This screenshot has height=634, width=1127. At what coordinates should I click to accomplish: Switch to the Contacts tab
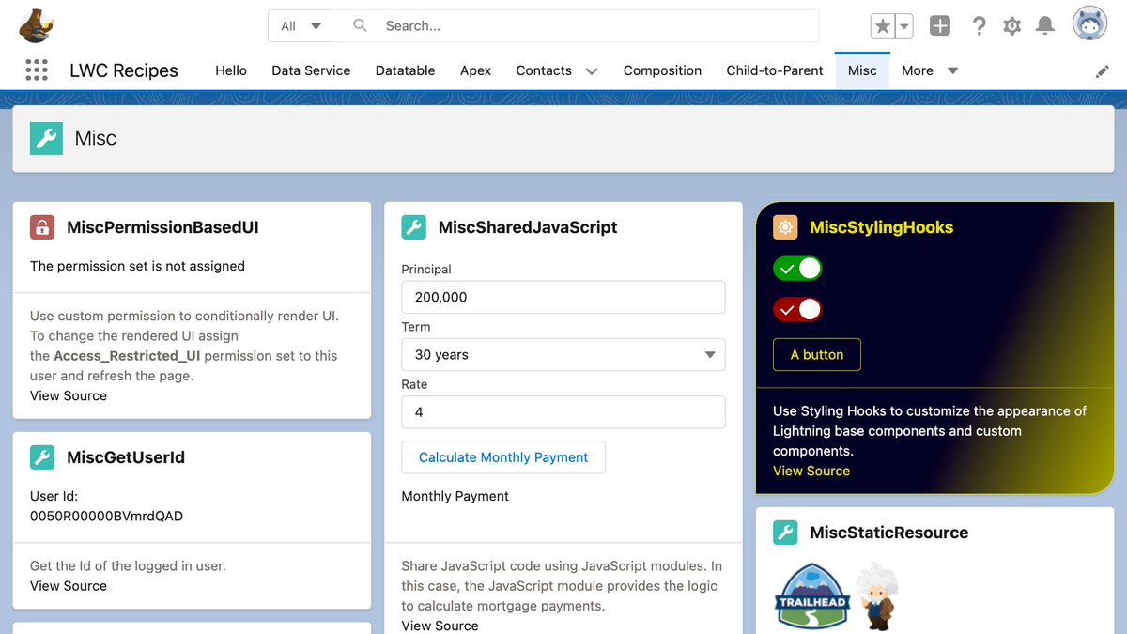(x=544, y=70)
